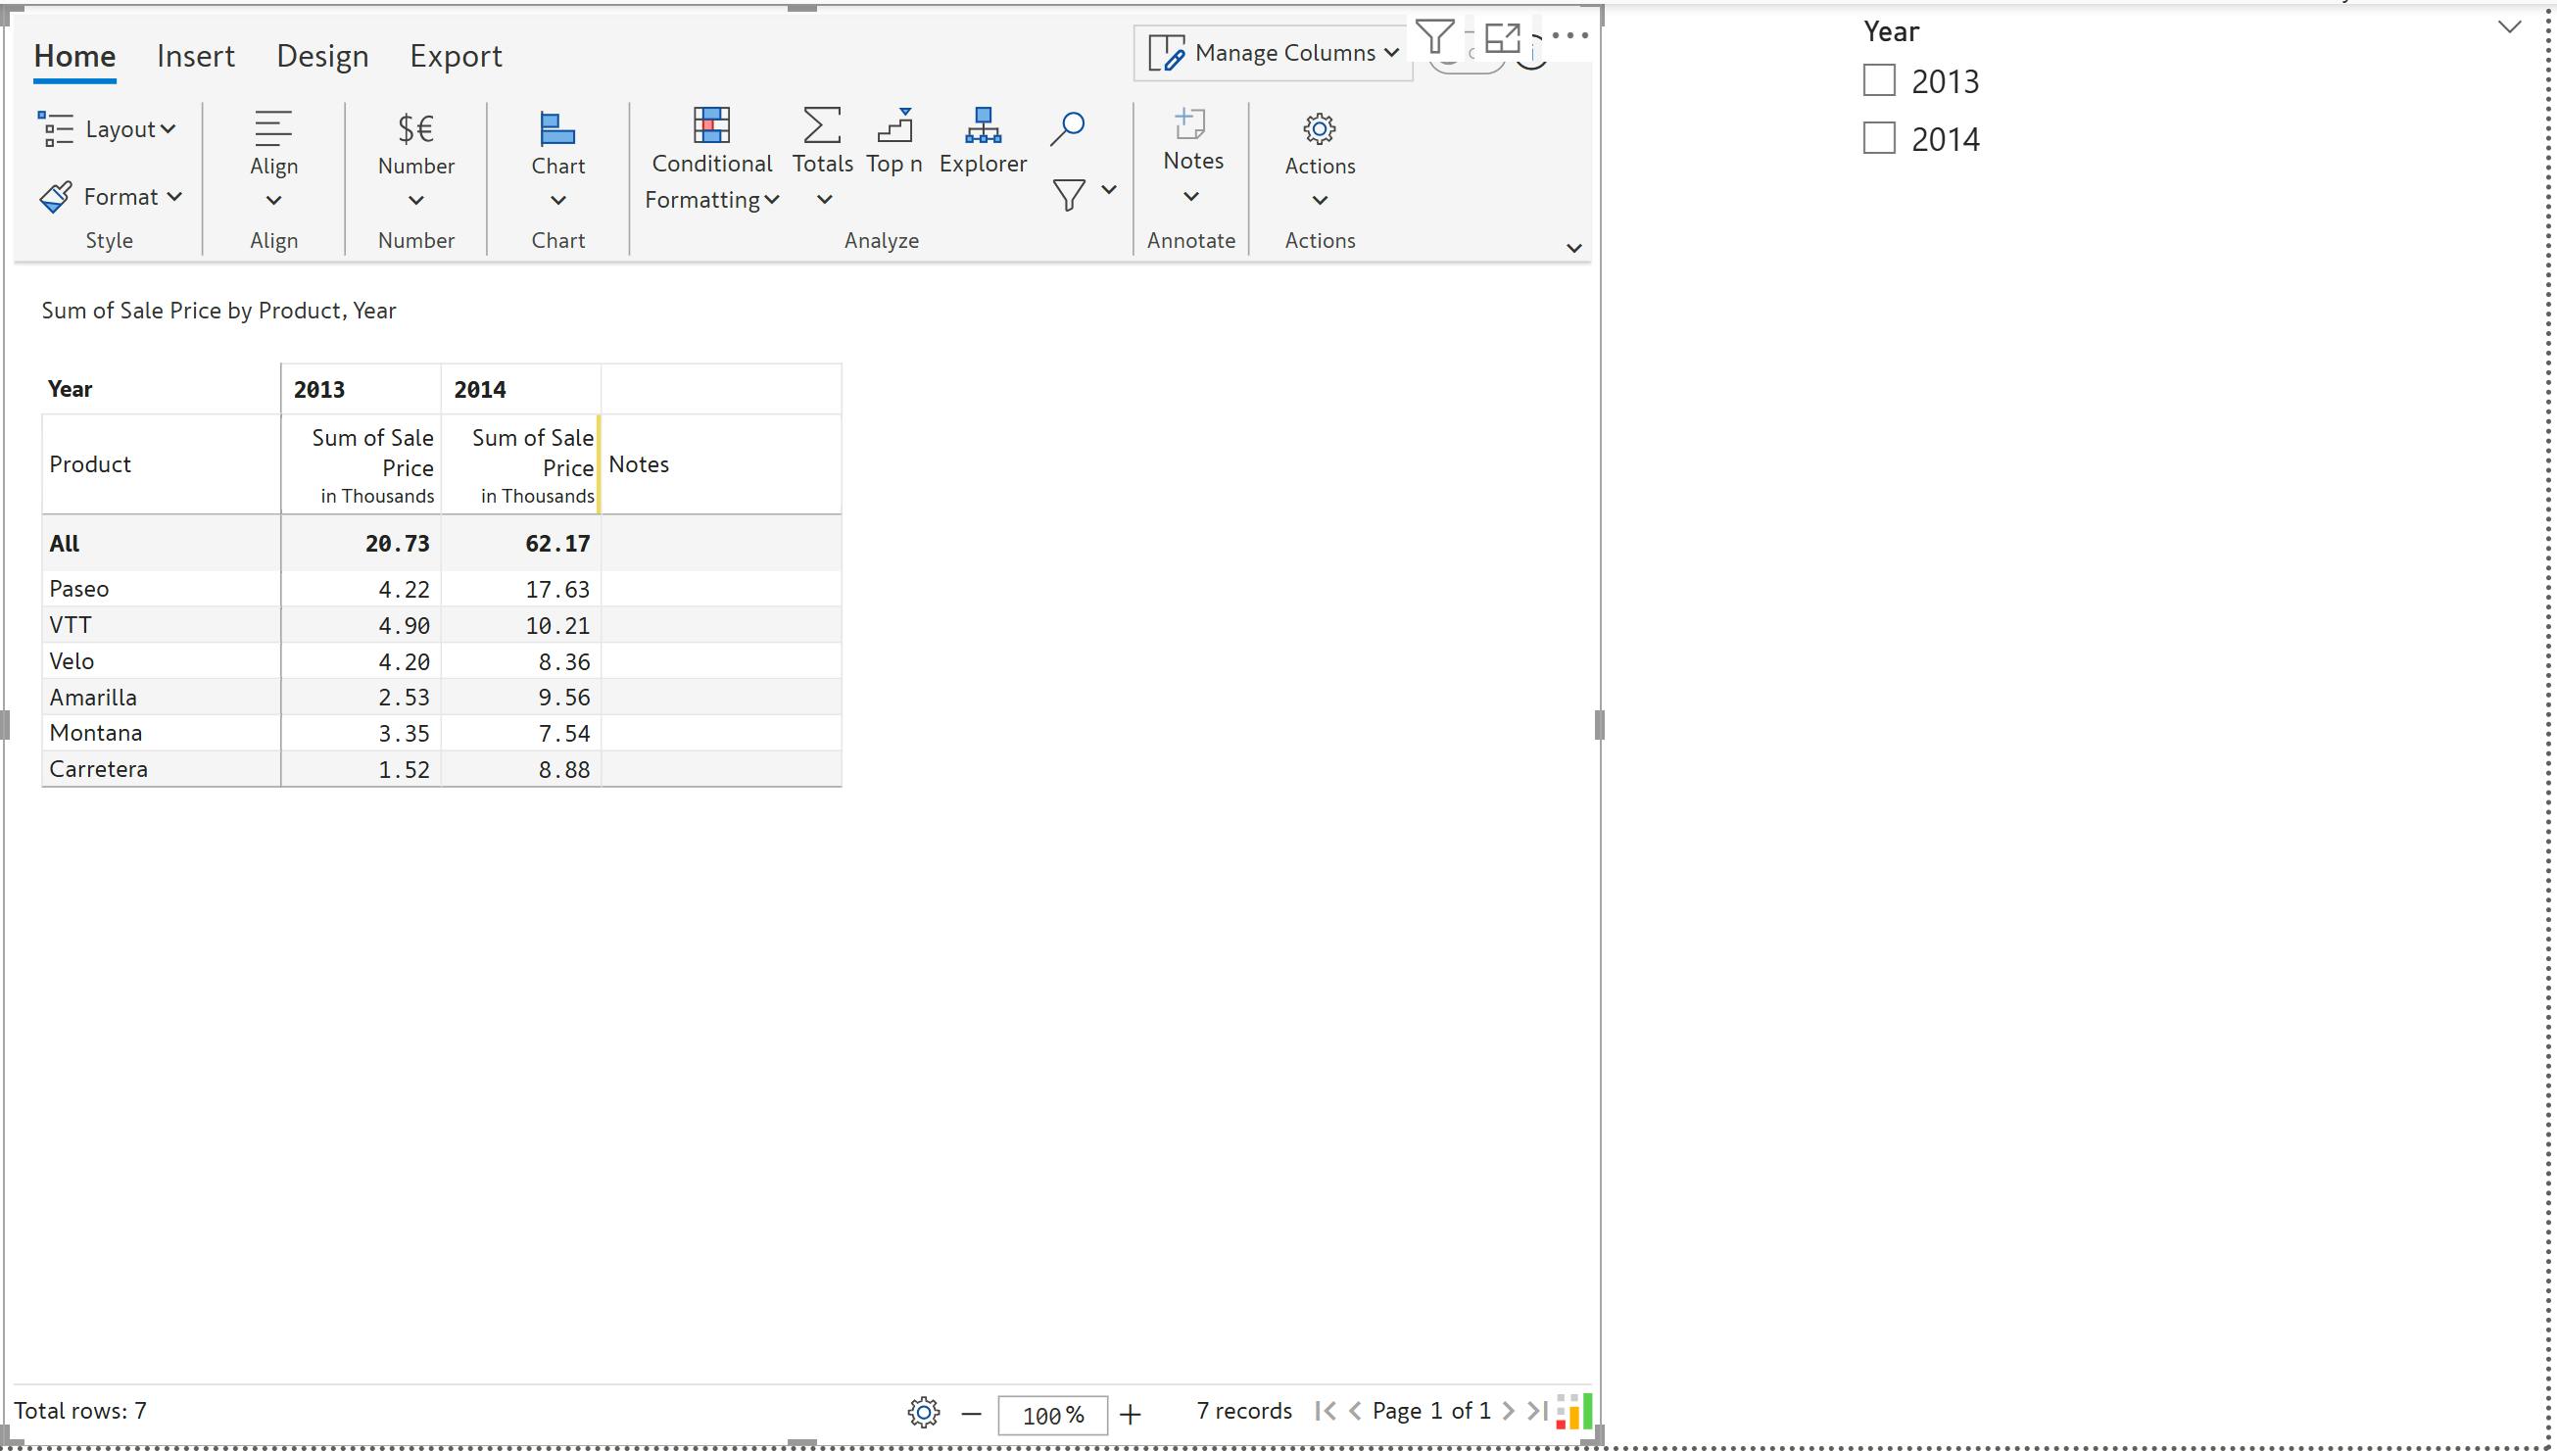Open the Chart bar icon

[557, 128]
